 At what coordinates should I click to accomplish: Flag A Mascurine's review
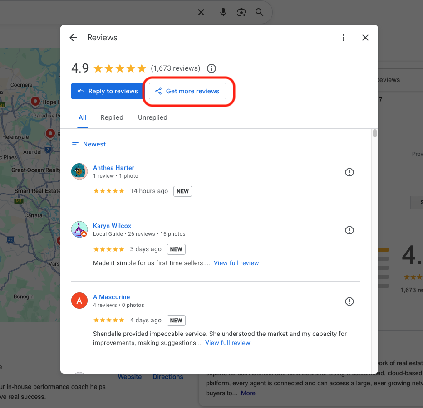(x=349, y=301)
